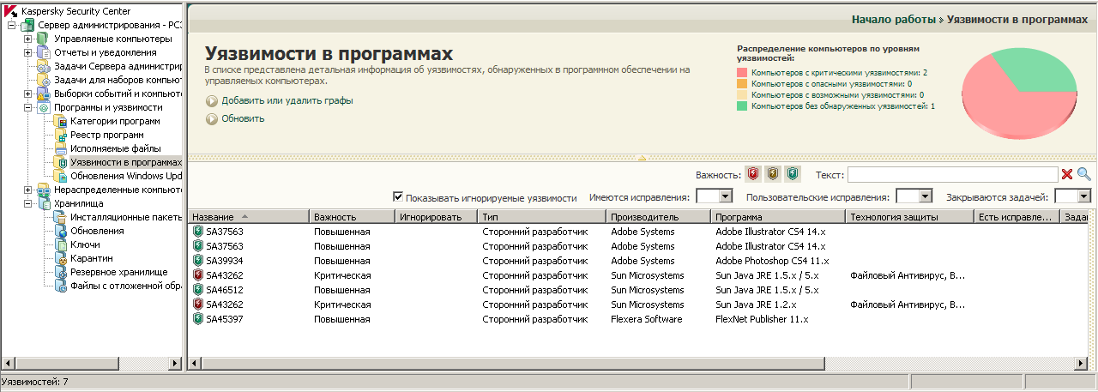Expand the Отчеты и уведомления node
1098x392 pixels.
27,52
